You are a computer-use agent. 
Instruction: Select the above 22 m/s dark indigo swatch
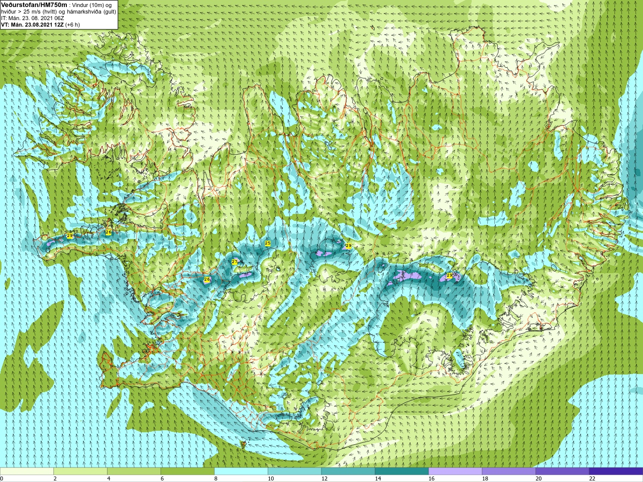coord(616,471)
